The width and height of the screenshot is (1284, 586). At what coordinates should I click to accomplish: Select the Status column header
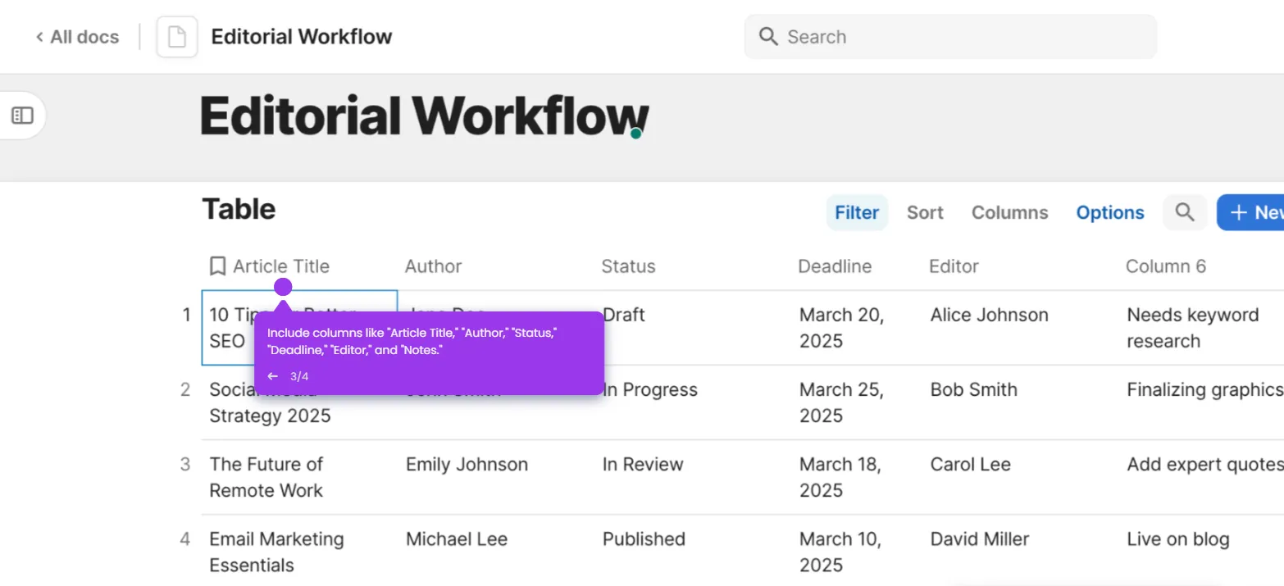(x=628, y=266)
